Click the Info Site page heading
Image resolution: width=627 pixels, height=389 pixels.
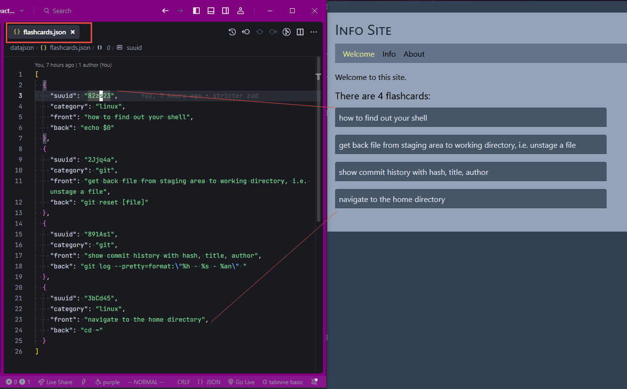363,30
